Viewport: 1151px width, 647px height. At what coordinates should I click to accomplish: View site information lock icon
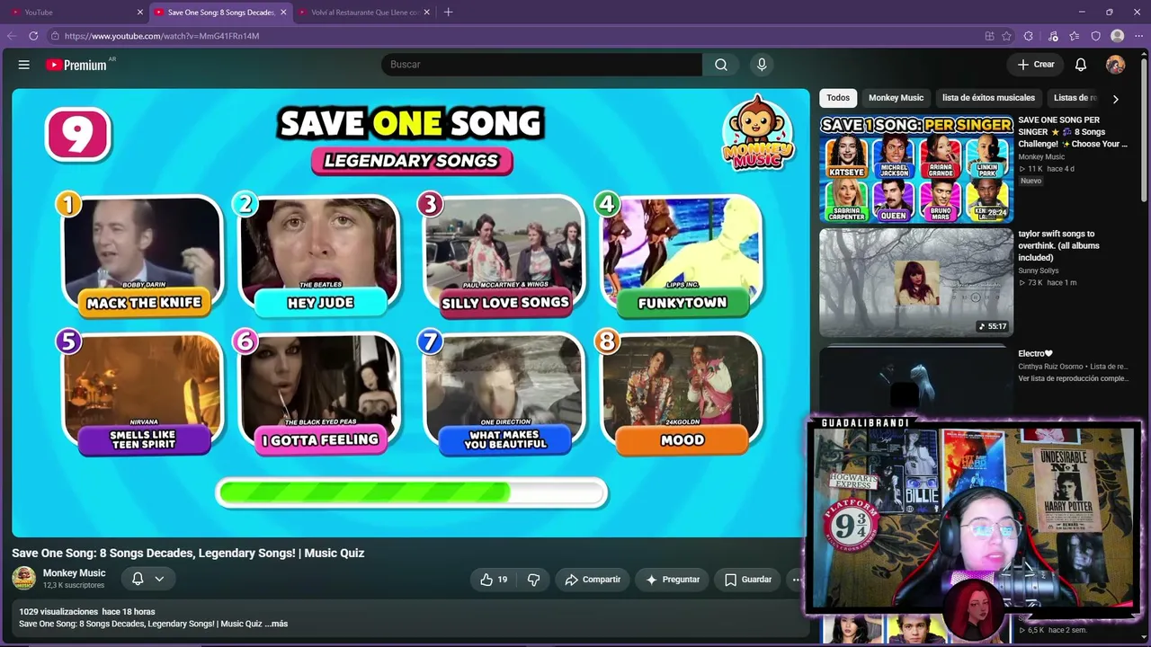pos(55,36)
